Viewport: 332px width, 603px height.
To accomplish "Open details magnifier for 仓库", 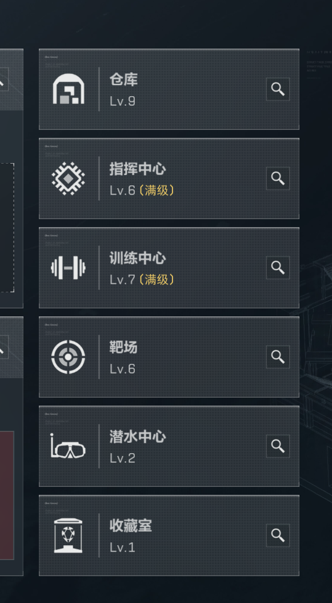I will tap(278, 89).
